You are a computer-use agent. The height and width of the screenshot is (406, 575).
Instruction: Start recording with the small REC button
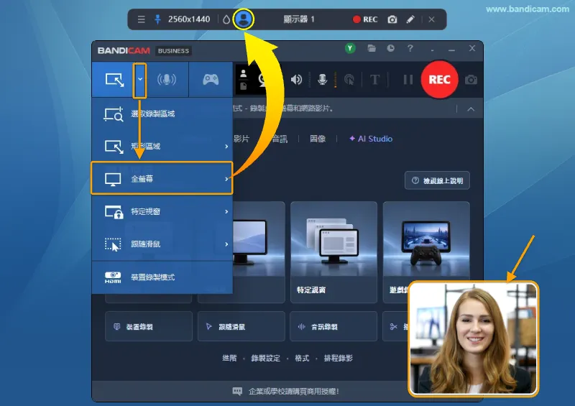[365, 19]
